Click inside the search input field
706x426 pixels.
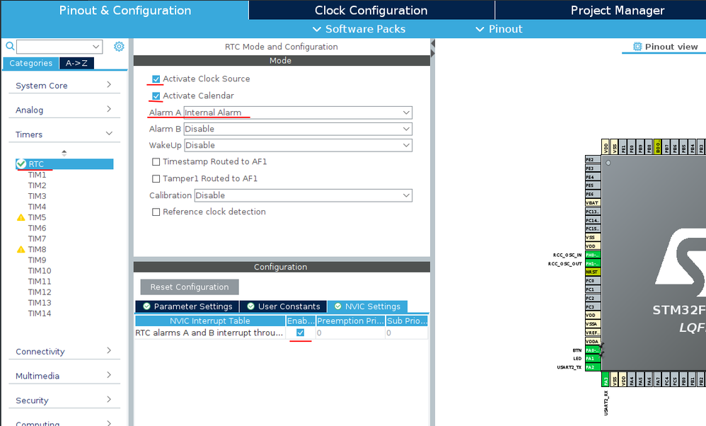(54, 47)
